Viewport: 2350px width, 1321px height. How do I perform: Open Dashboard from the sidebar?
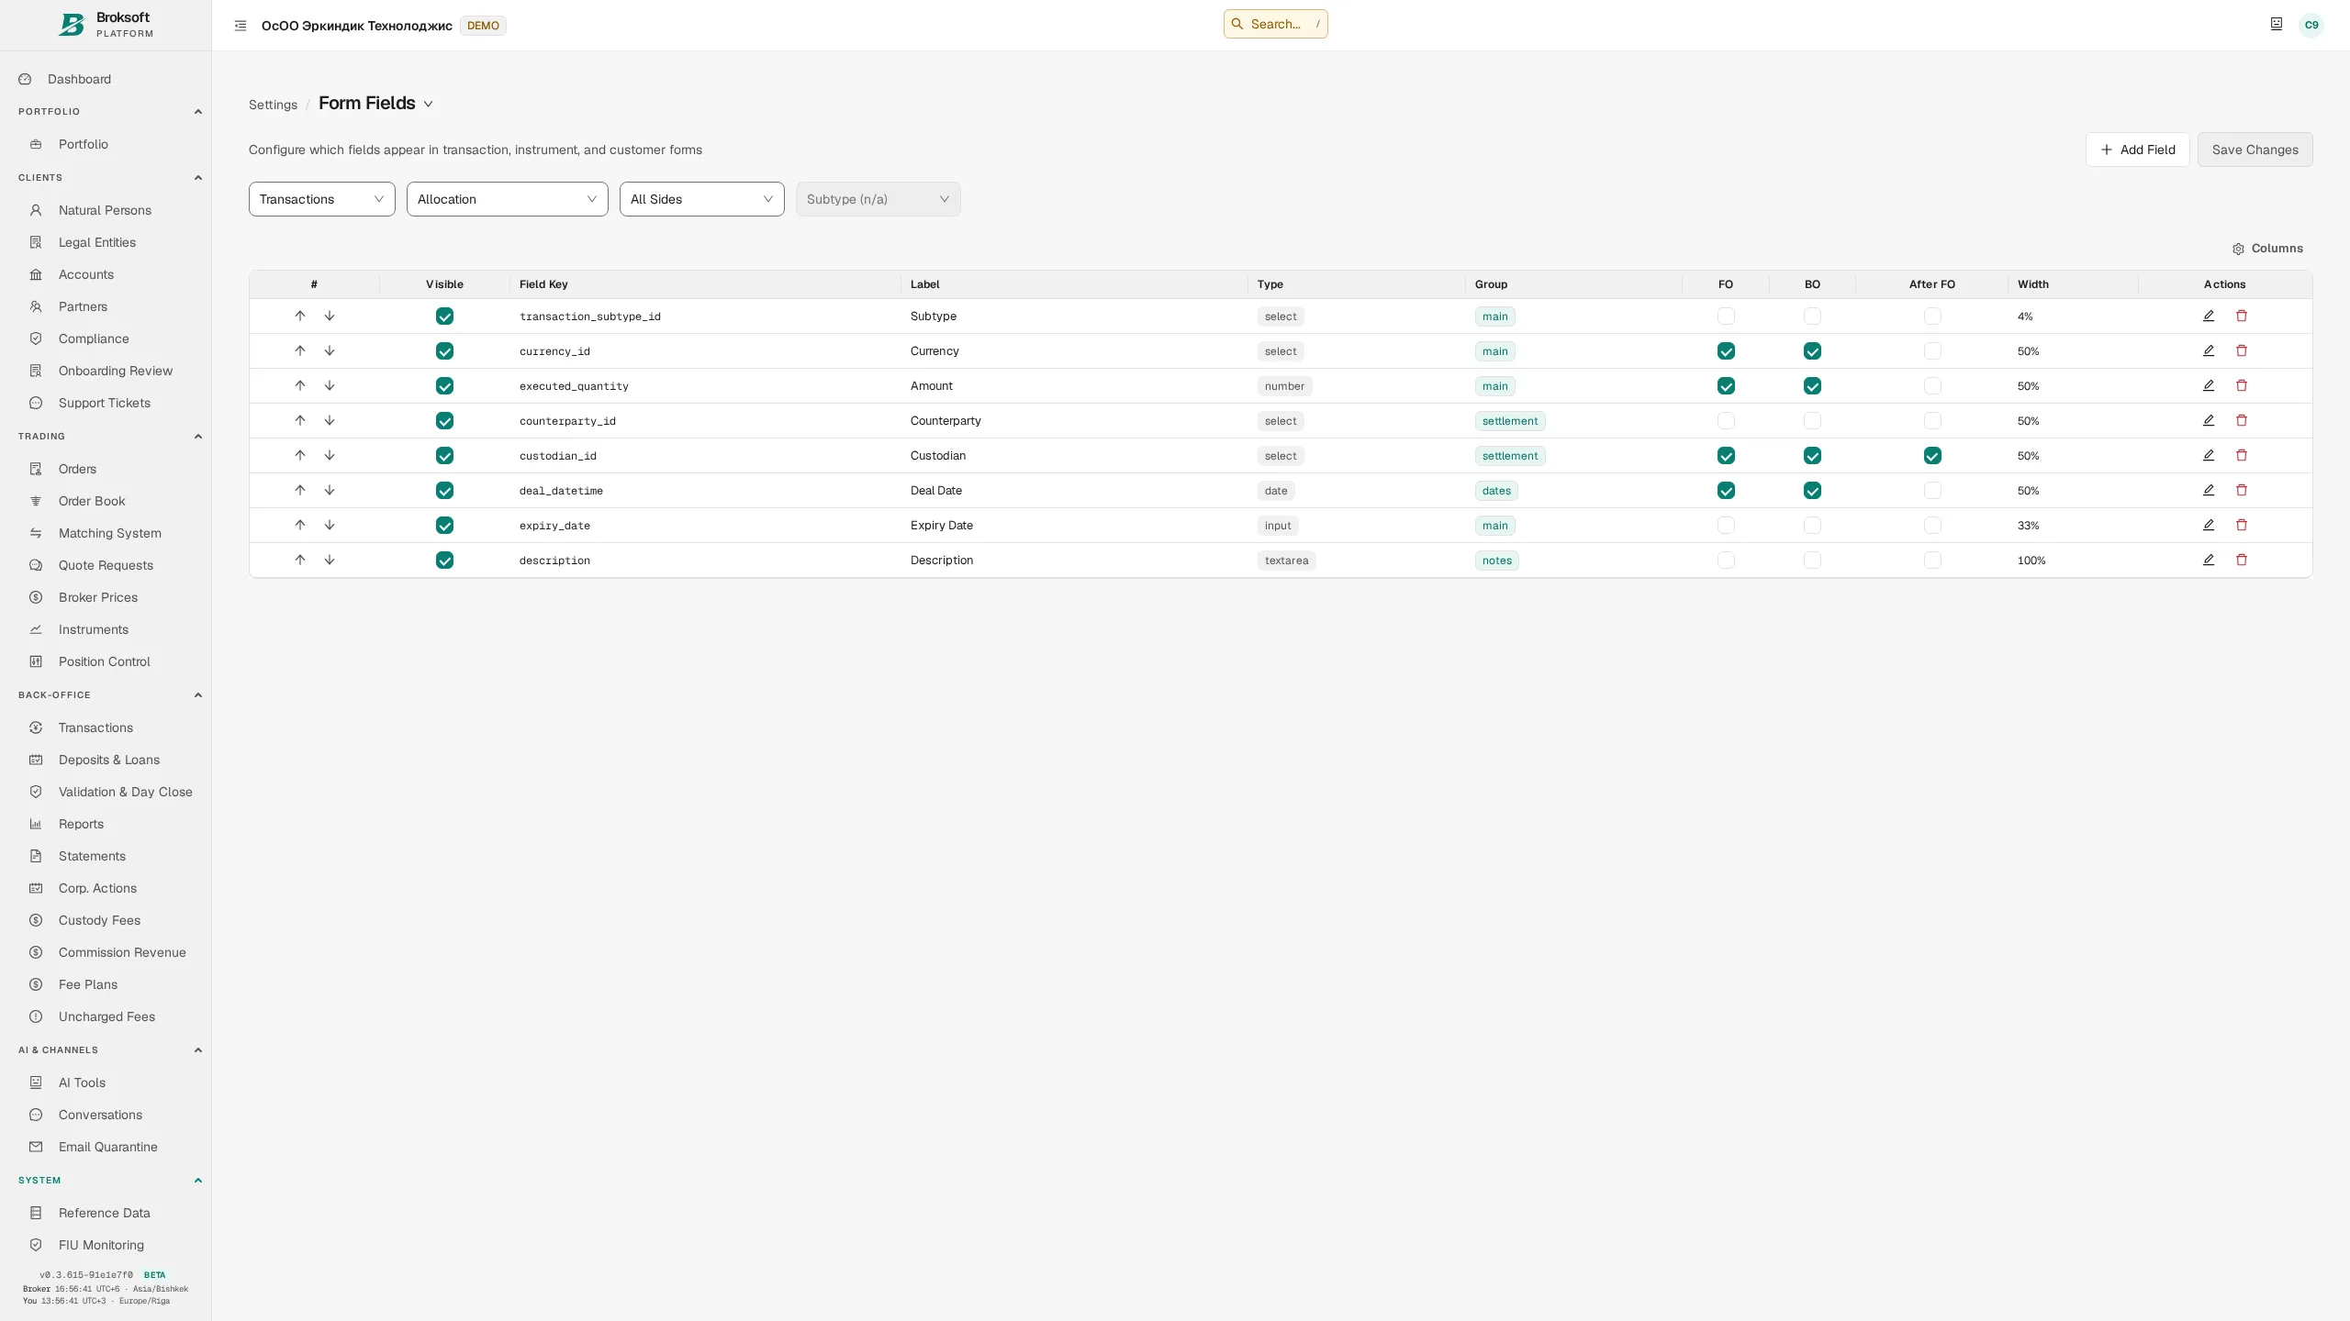click(106, 79)
